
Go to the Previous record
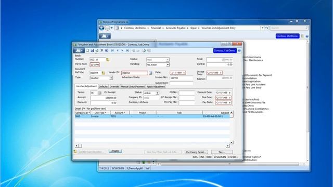118,50
